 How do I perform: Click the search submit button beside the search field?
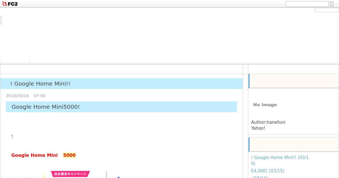[x=332, y=4]
